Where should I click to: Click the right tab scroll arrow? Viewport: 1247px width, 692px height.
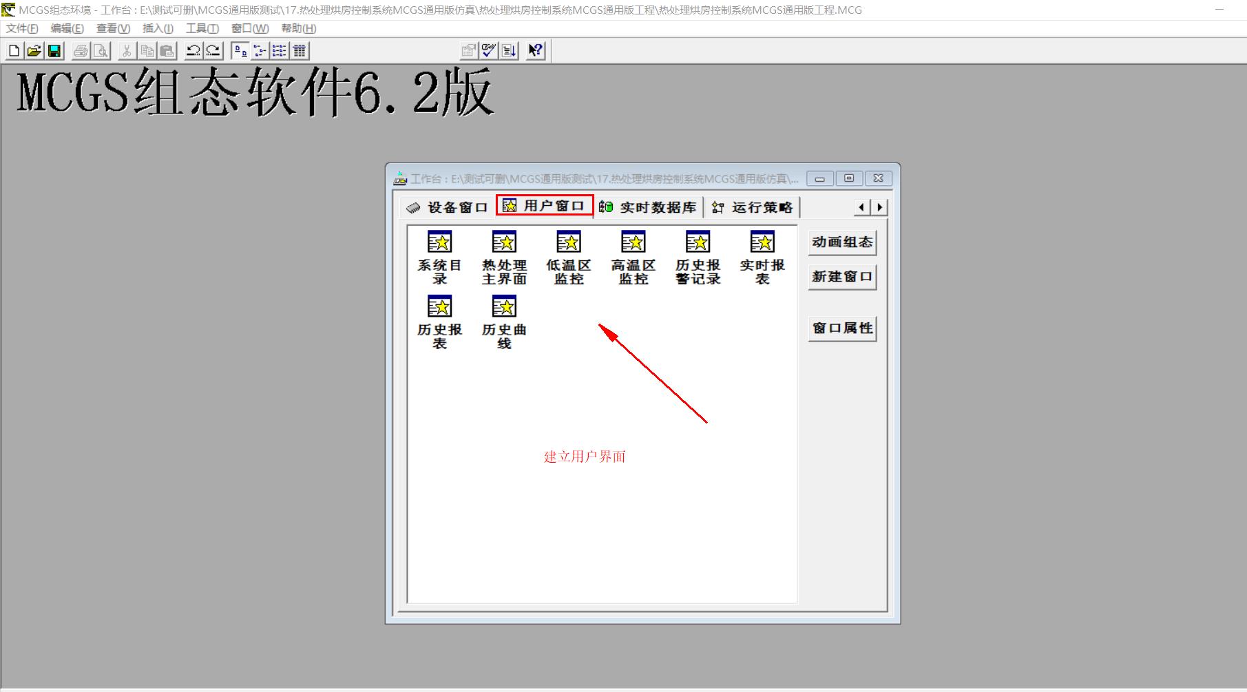(879, 207)
